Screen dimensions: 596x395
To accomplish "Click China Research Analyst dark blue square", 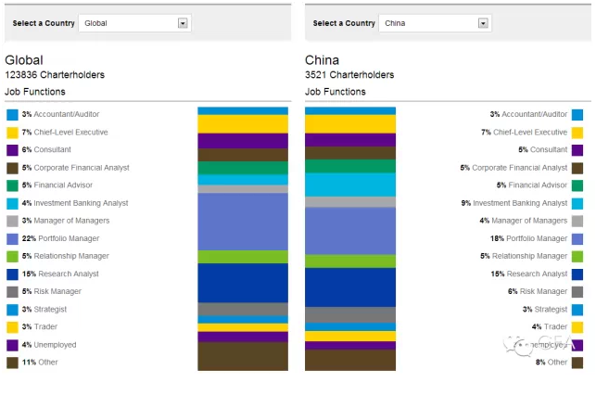I will pyautogui.click(x=577, y=274).
